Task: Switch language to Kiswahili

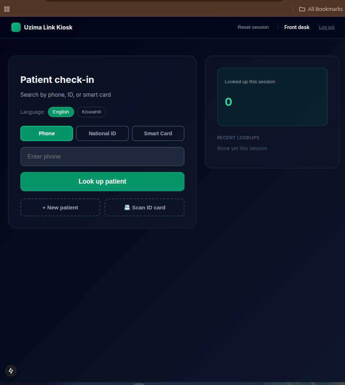Action: (92, 112)
